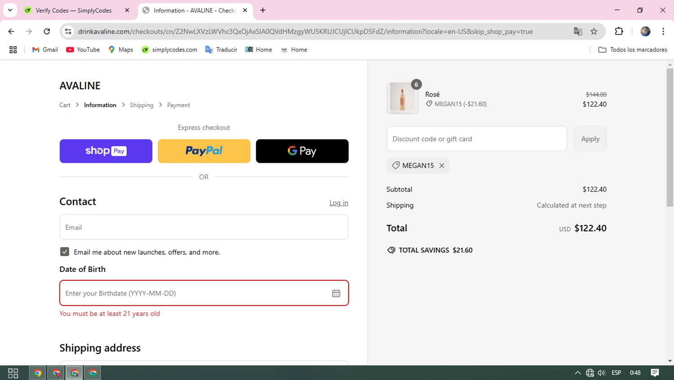Open apps grid in bookmarks bar
Screen dimensions: 674x380
click(13, 50)
